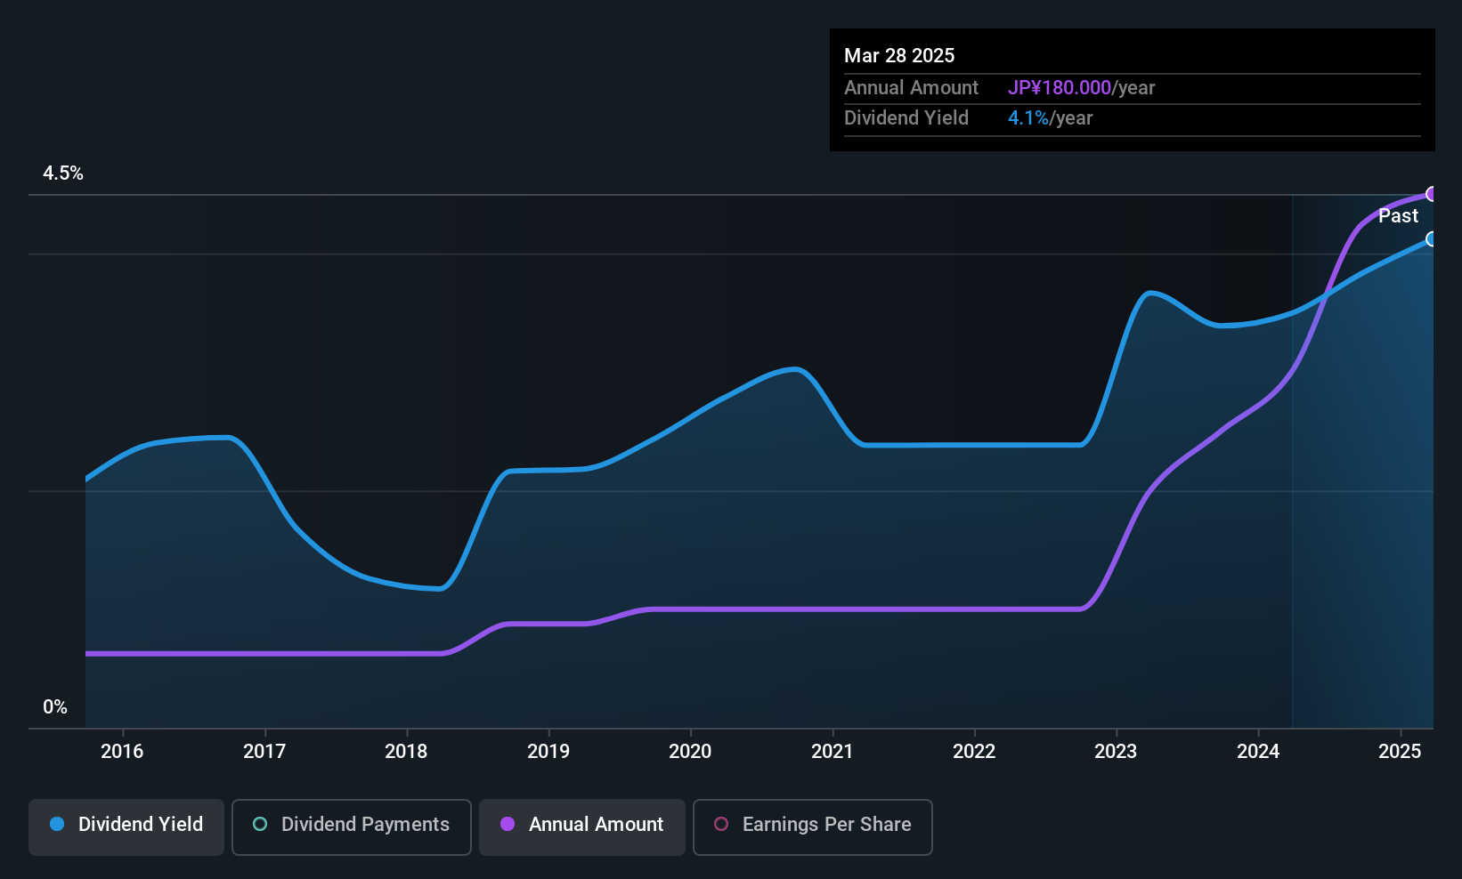
Task: Click the 0% y-axis label
Action: [x=55, y=707]
